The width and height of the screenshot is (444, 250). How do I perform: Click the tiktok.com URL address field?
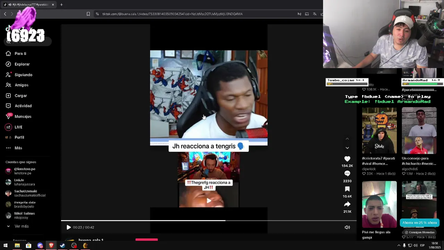coord(172,14)
